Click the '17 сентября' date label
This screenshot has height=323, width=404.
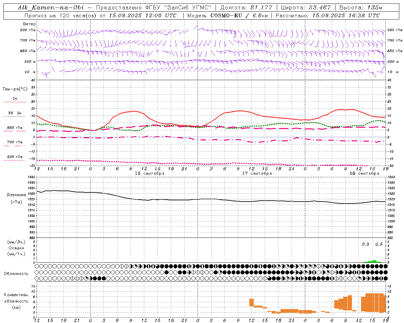click(257, 173)
